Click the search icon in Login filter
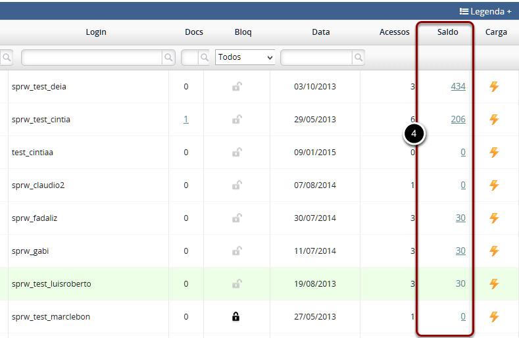519x338 pixels. tap(169, 58)
